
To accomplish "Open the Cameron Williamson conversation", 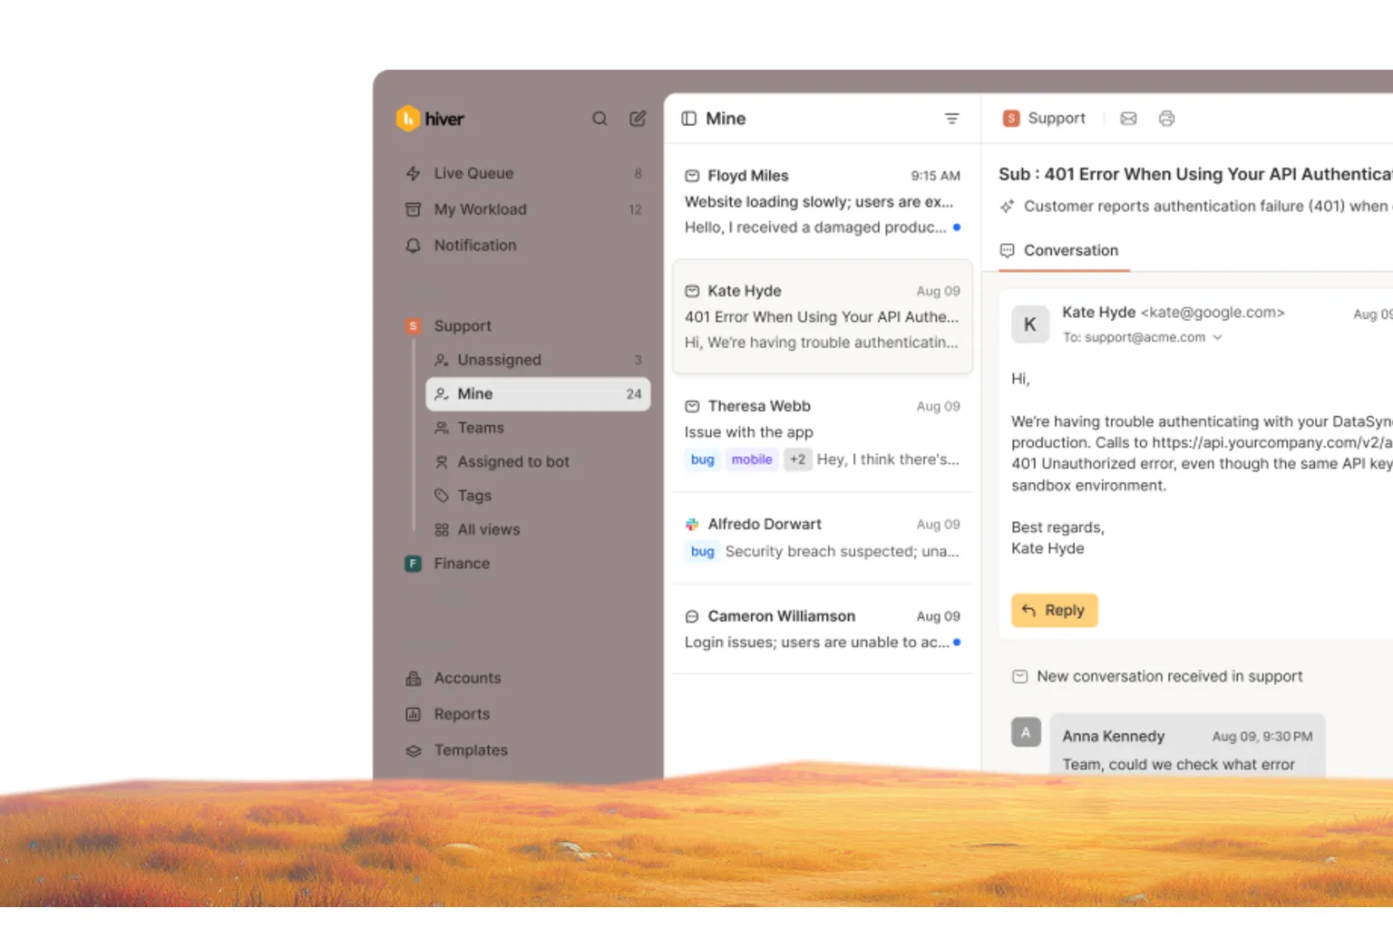I will click(823, 629).
